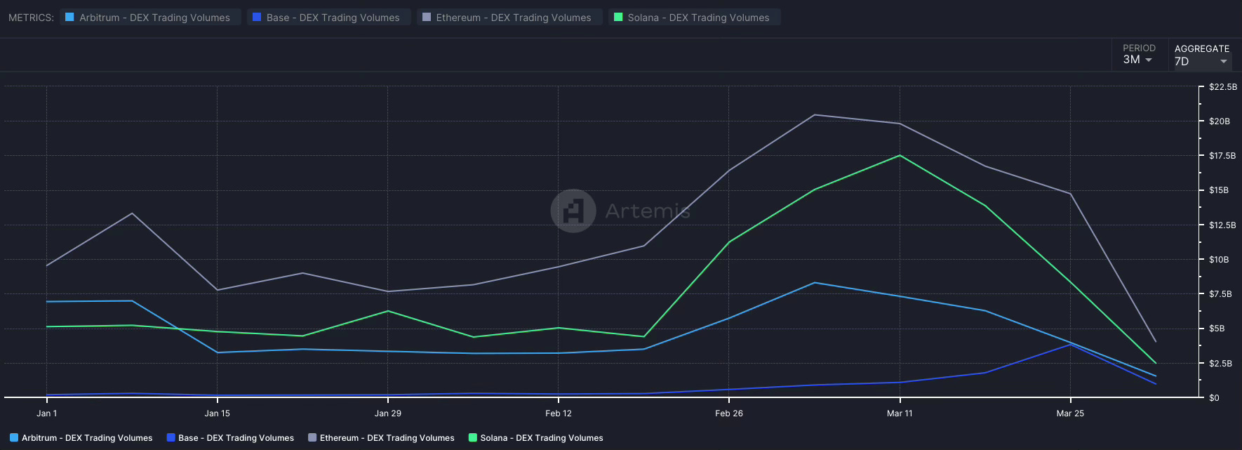Click Solana line peak at Mar 11
This screenshot has width=1242, height=450.
pos(900,155)
